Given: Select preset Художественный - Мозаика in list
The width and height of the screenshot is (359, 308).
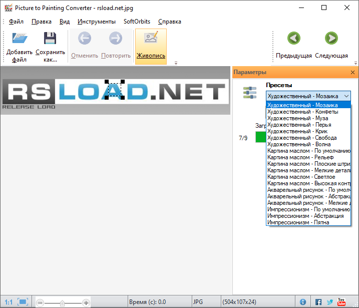Looking at the screenshot, I should (308, 105).
